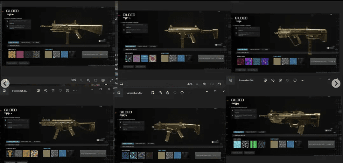This screenshot has height=163, width=343.
Task: Go to next image with right carousel arrow
Action: point(336,83)
